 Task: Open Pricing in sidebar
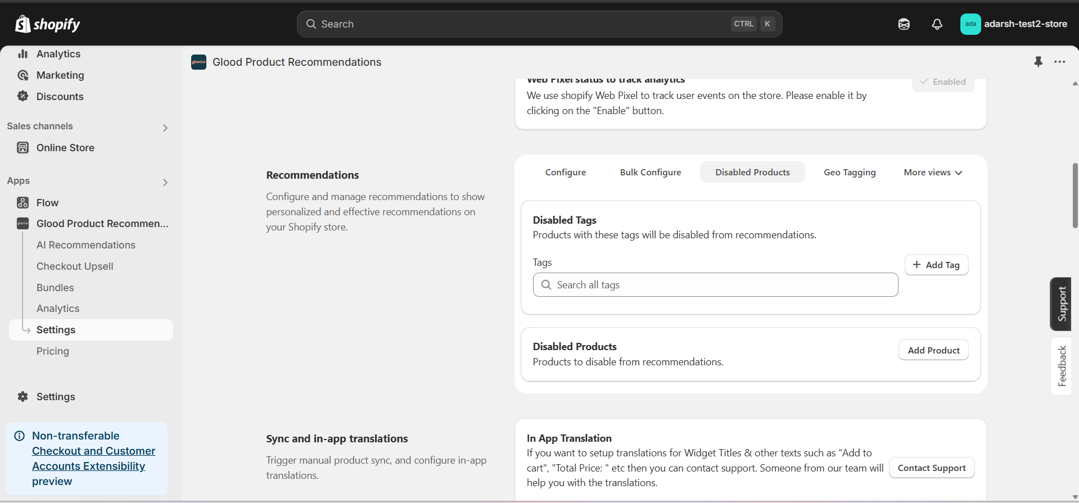point(53,351)
